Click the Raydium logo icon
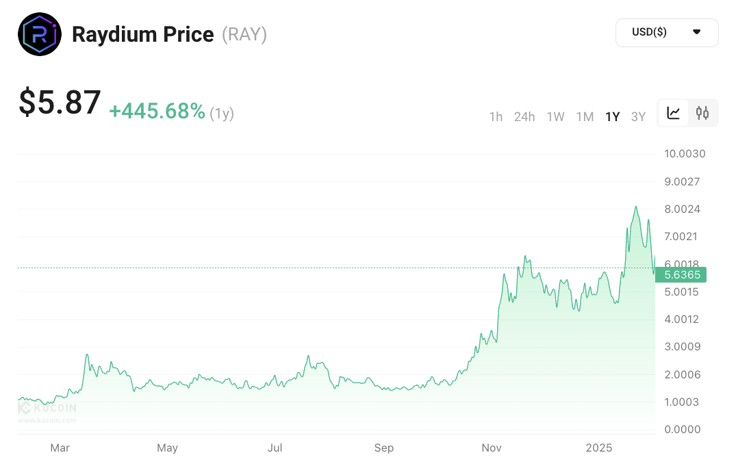This screenshot has width=749, height=468. (x=40, y=34)
